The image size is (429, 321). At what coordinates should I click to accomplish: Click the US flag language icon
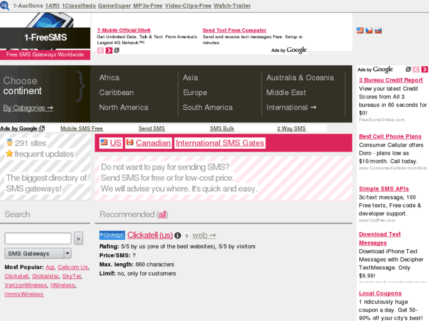(360, 30)
